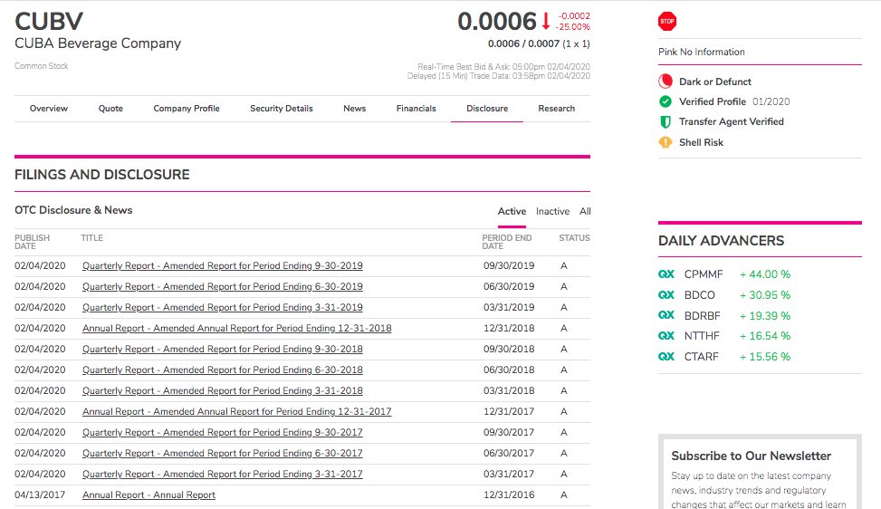This screenshot has height=509, width=881.
Task: Click the CPMMF ticker in Daily Advancers
Action: coord(704,274)
